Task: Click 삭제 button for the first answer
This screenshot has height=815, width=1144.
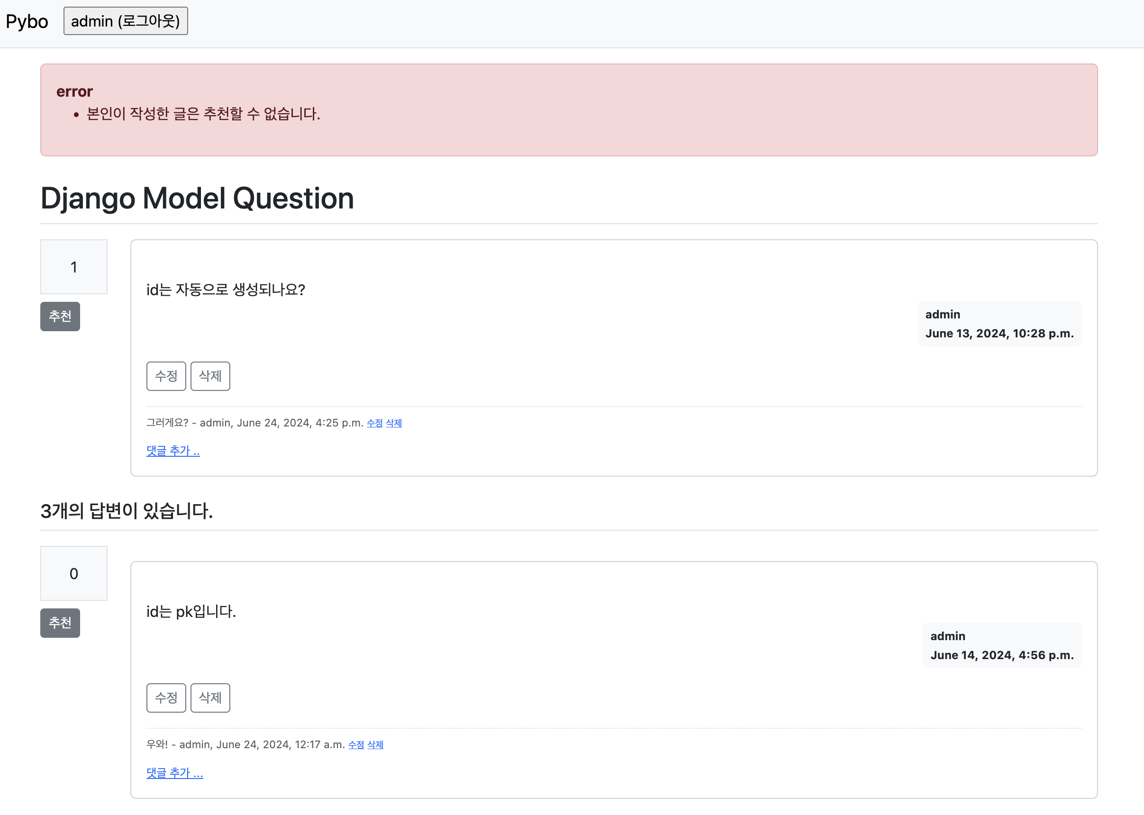Action: click(210, 697)
